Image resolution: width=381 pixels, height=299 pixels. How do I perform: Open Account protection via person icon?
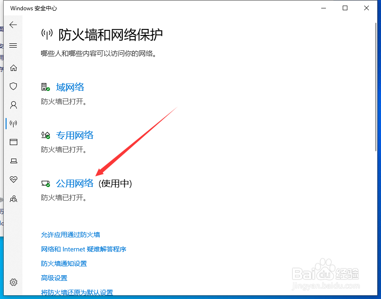pyautogui.click(x=13, y=105)
